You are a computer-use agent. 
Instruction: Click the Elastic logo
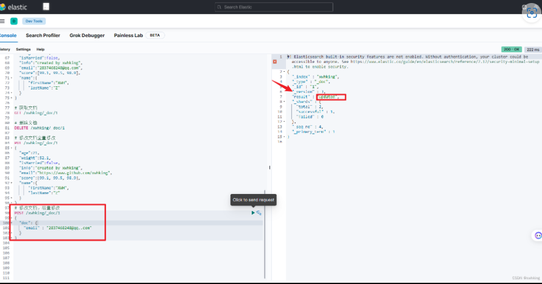[x=12, y=7]
